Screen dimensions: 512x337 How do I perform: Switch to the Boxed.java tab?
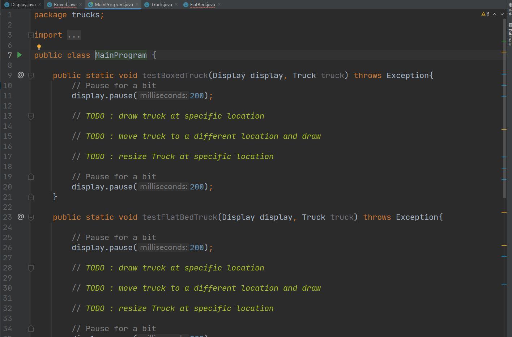point(65,5)
